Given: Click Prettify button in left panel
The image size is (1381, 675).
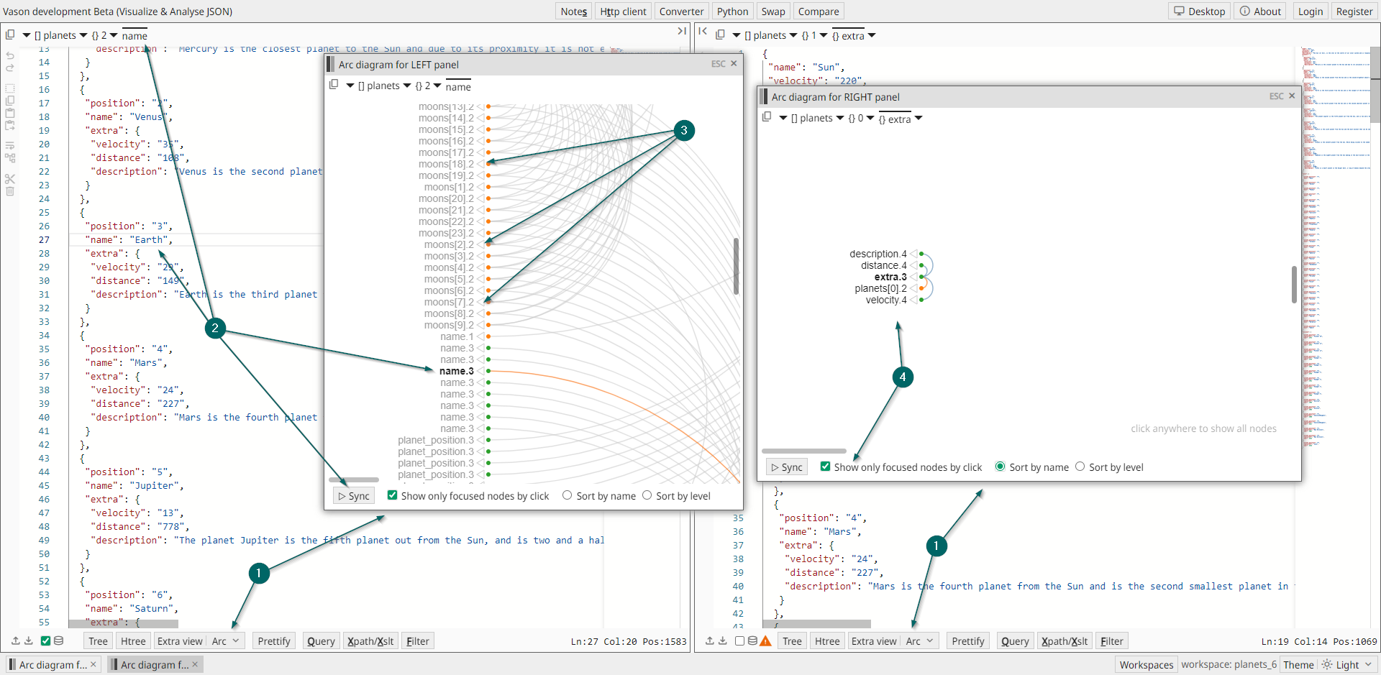Looking at the screenshot, I should coord(274,641).
